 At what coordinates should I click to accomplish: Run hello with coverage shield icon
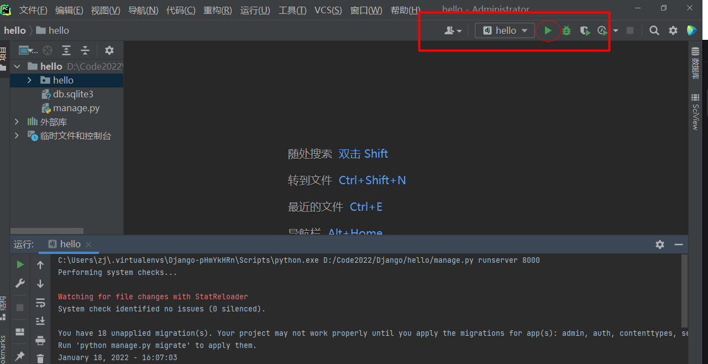(x=584, y=31)
